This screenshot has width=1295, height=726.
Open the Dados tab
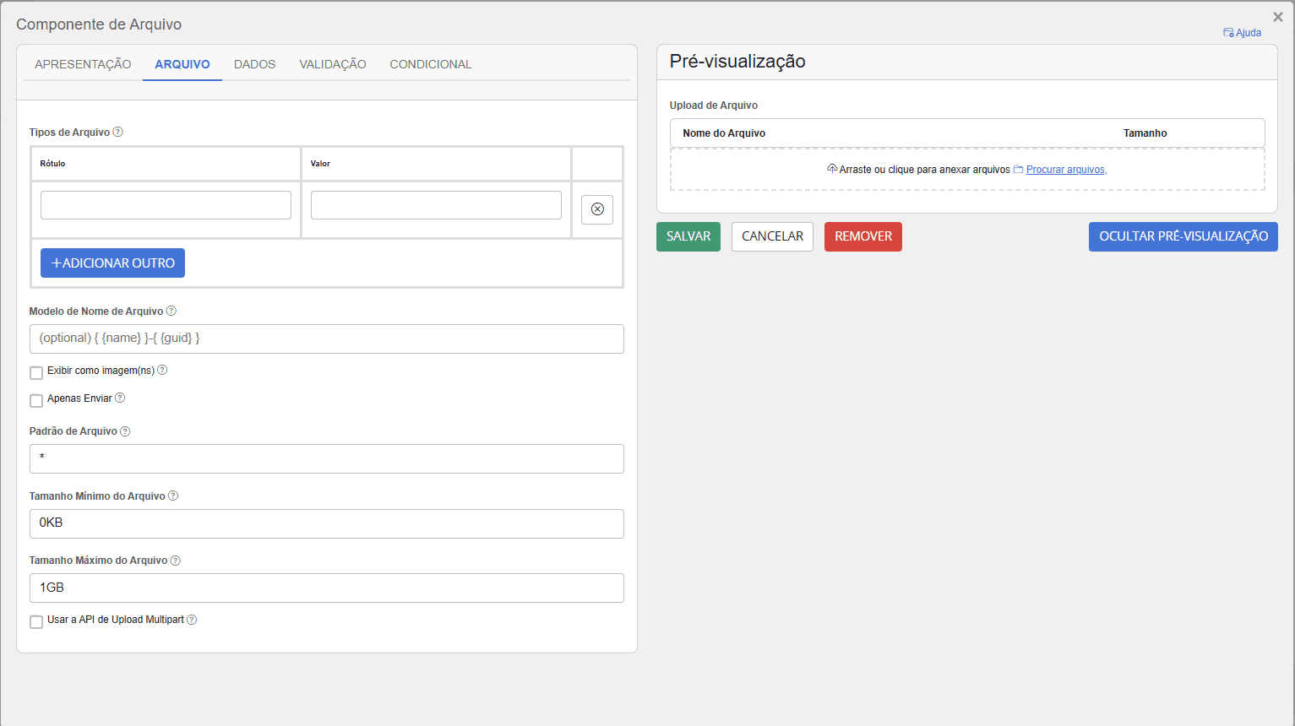[x=254, y=64]
